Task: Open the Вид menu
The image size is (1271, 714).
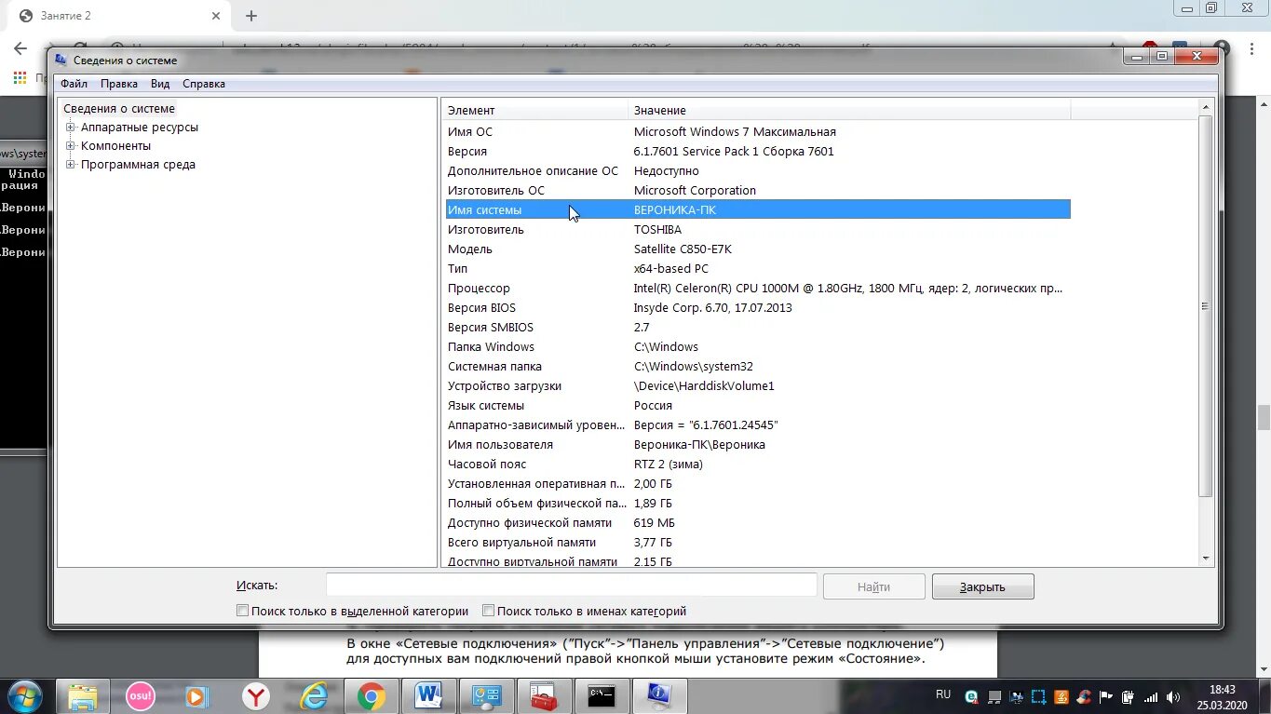Action: [x=160, y=84]
